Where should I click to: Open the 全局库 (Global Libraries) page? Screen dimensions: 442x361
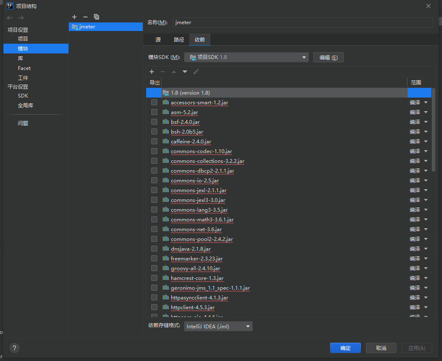25,106
